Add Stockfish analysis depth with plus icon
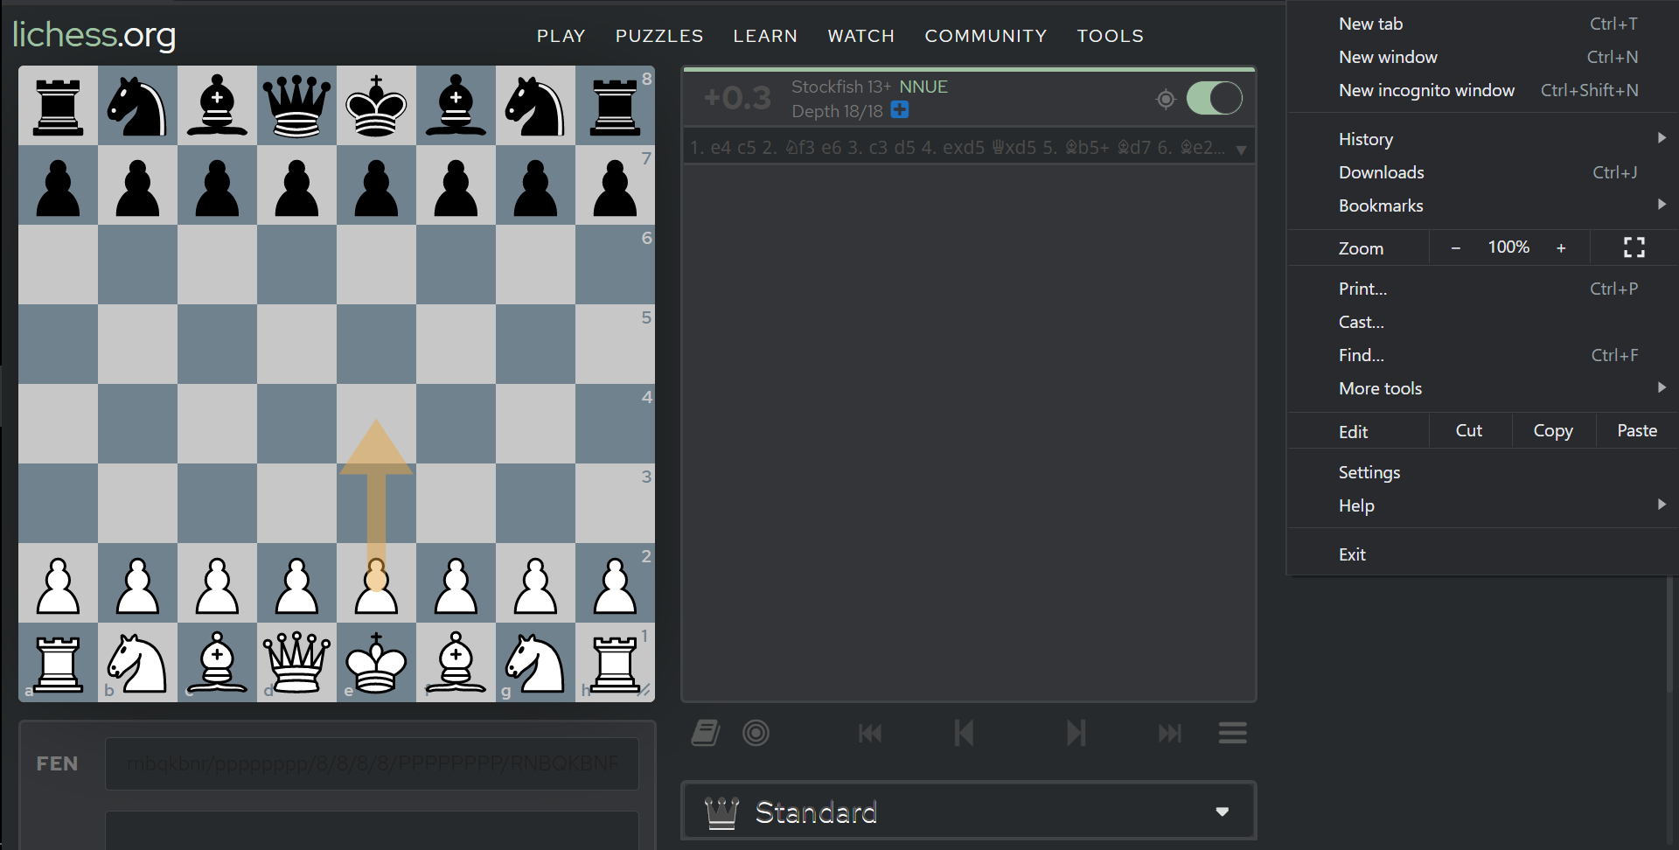The width and height of the screenshot is (1679, 850). click(x=900, y=110)
